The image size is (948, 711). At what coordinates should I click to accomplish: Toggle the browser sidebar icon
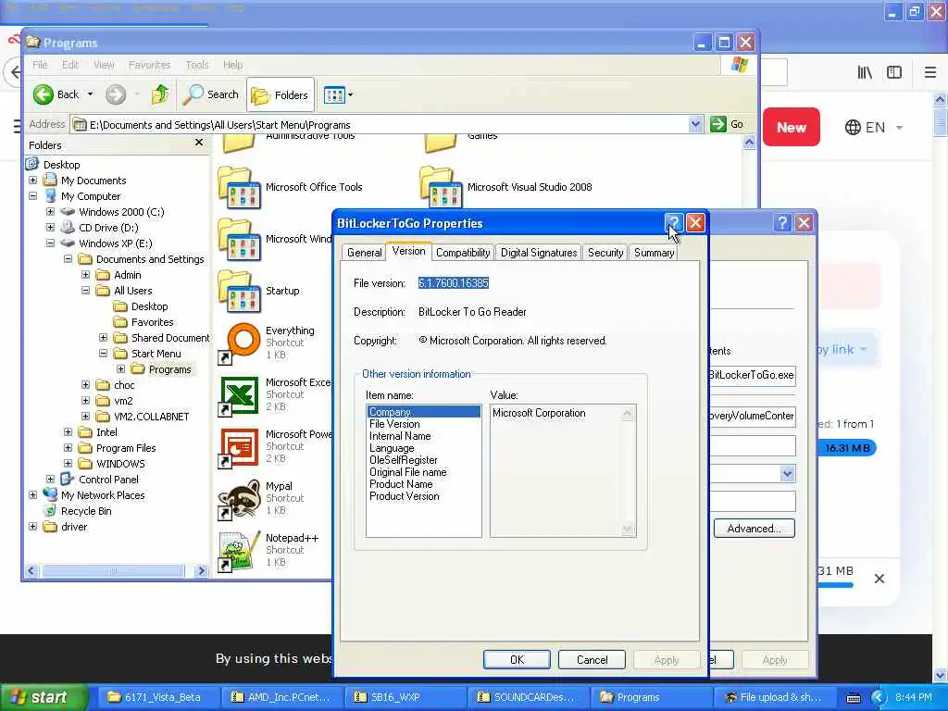coord(894,72)
